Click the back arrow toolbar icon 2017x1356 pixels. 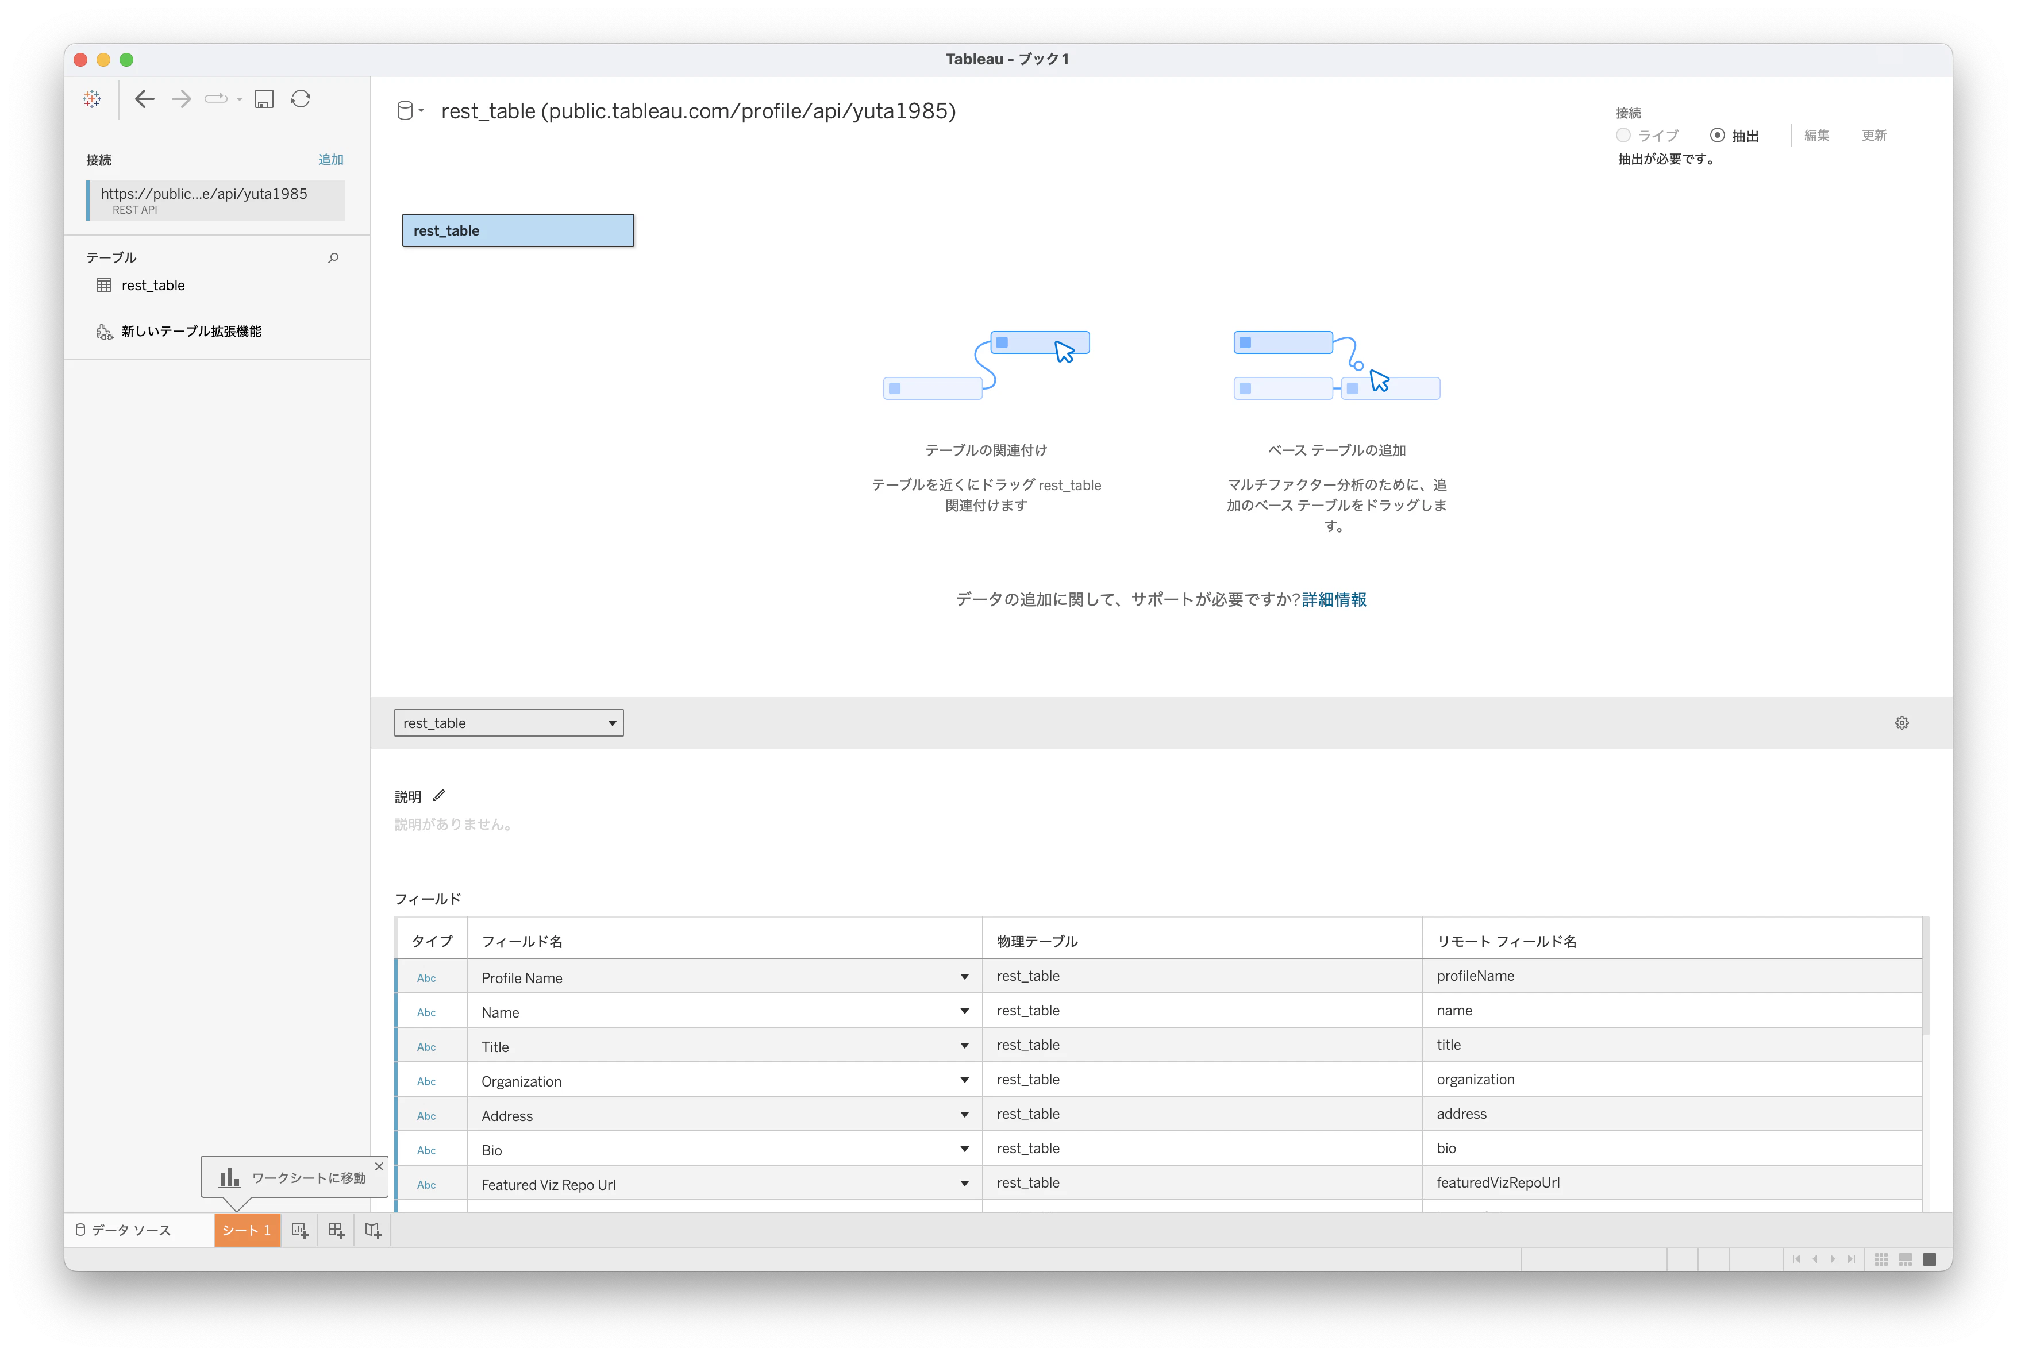point(144,99)
